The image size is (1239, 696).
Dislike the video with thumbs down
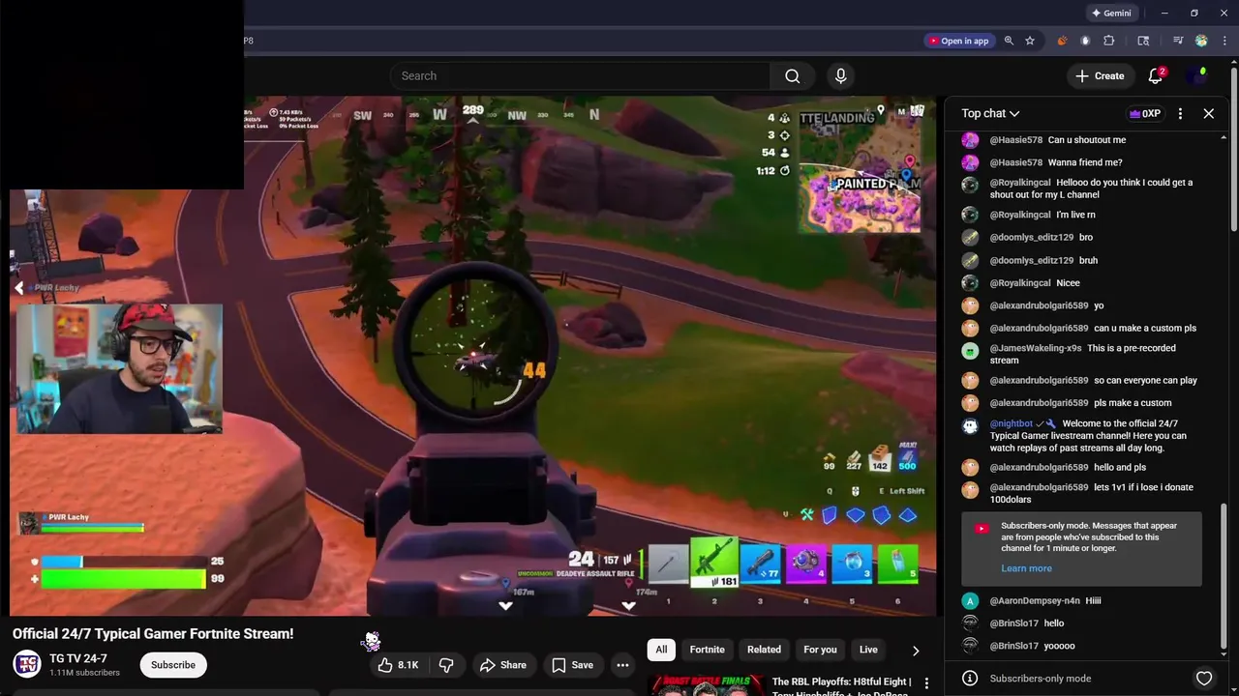[446, 665]
